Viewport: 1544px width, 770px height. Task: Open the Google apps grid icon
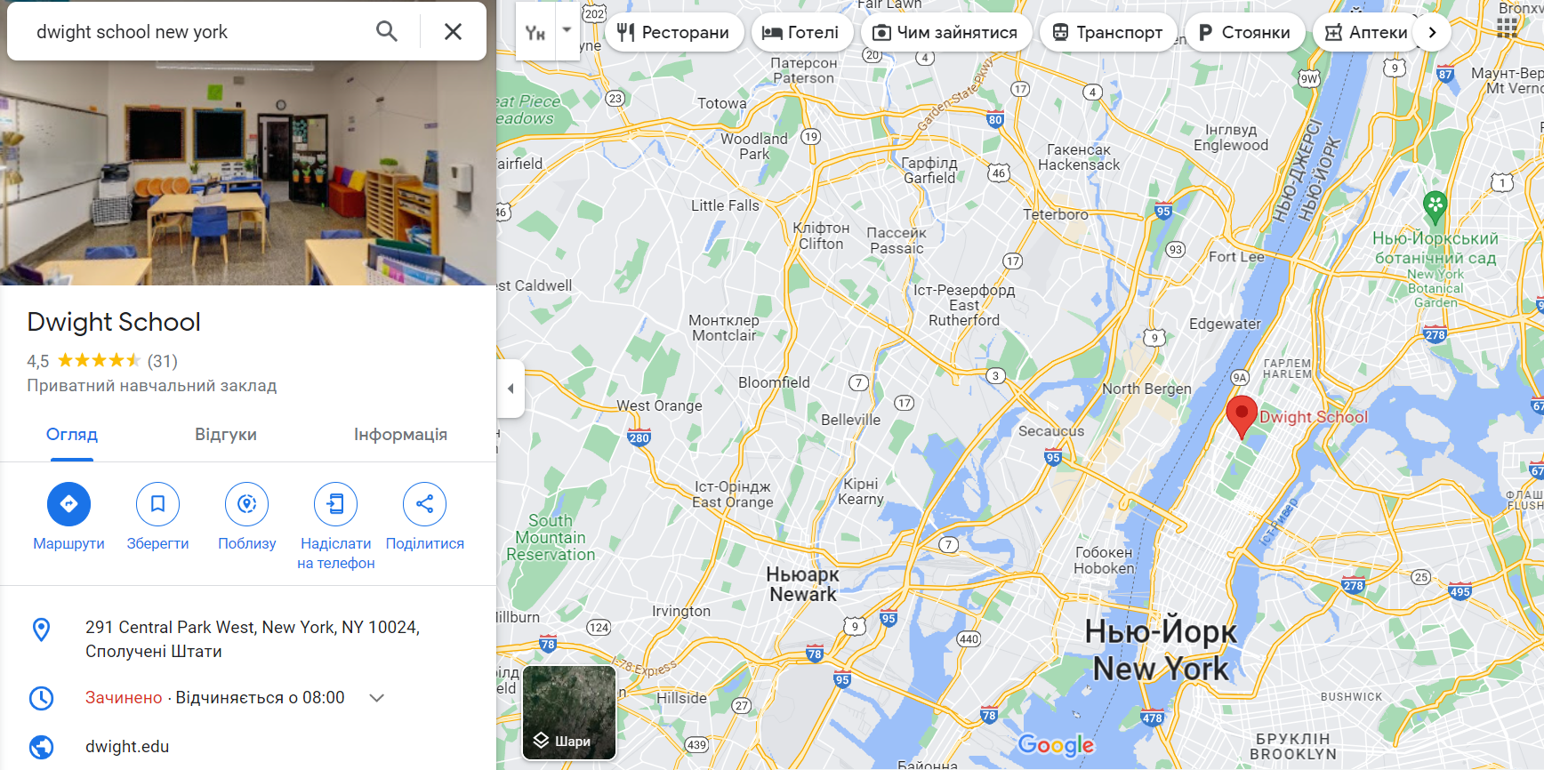pos(1507,28)
